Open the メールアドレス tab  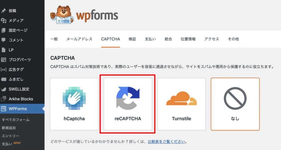coord(79,39)
